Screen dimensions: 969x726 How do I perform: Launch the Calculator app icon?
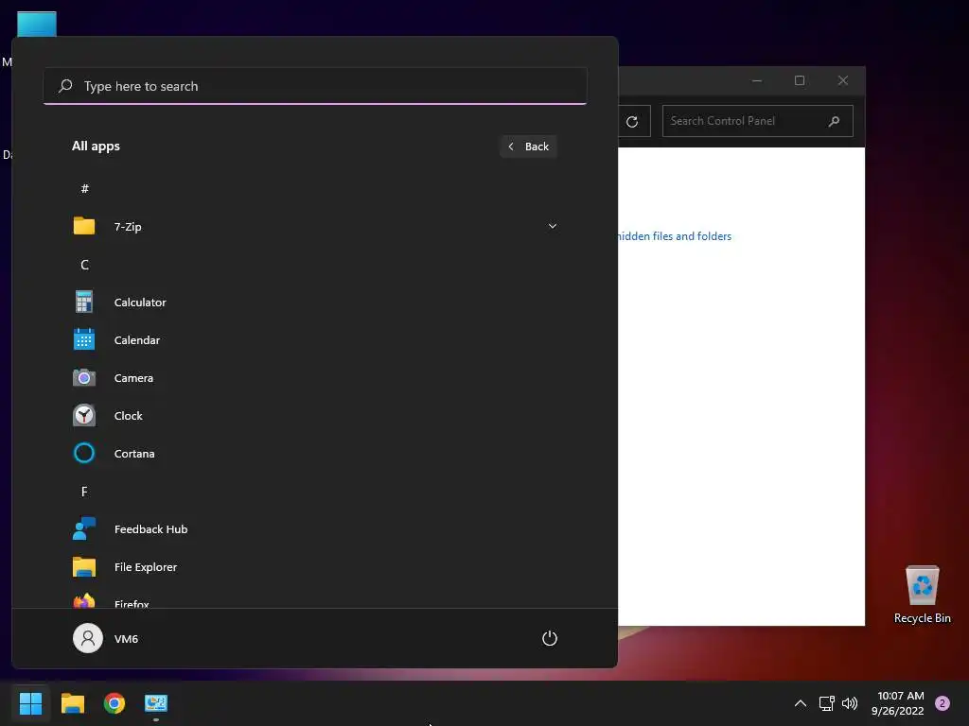(84, 302)
